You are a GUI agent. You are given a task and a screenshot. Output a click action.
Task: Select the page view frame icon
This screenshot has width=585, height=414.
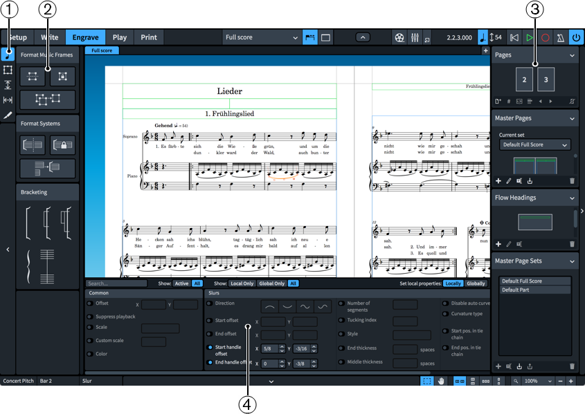click(x=325, y=37)
